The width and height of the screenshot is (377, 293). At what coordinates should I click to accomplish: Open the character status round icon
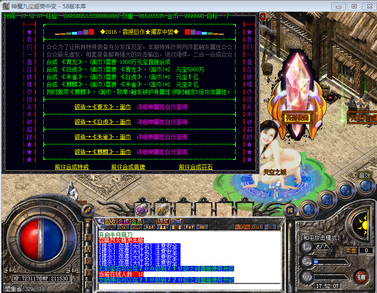tap(309, 210)
